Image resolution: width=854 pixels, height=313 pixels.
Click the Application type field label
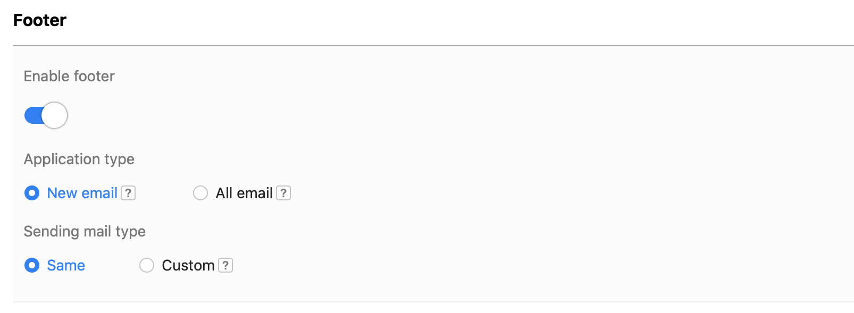tap(79, 159)
